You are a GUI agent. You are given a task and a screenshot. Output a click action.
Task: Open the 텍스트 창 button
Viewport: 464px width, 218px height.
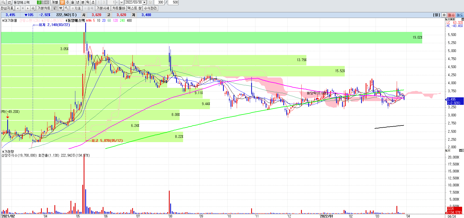(135, 8)
